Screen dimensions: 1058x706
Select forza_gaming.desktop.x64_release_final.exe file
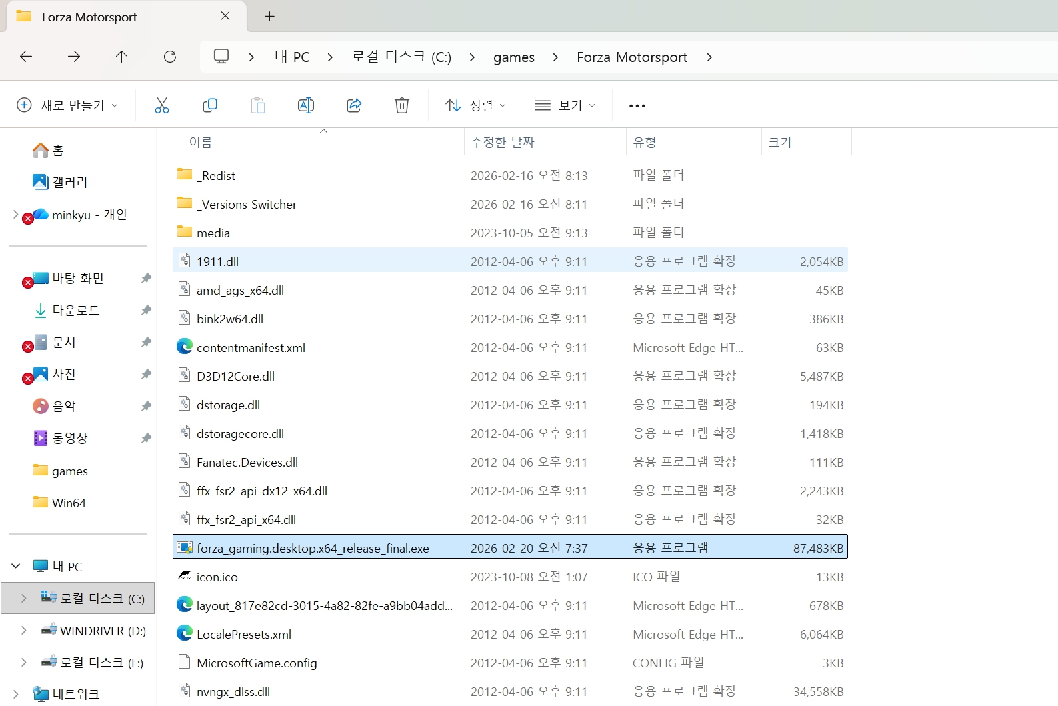313,548
